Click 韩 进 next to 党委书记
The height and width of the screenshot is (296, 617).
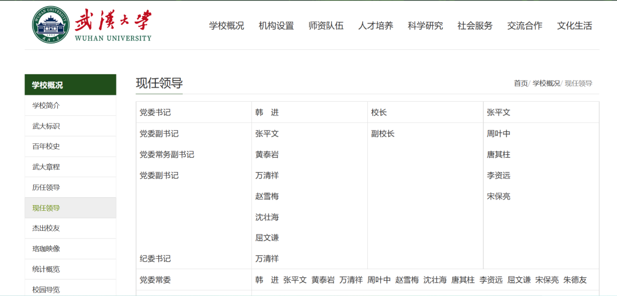tap(267, 113)
